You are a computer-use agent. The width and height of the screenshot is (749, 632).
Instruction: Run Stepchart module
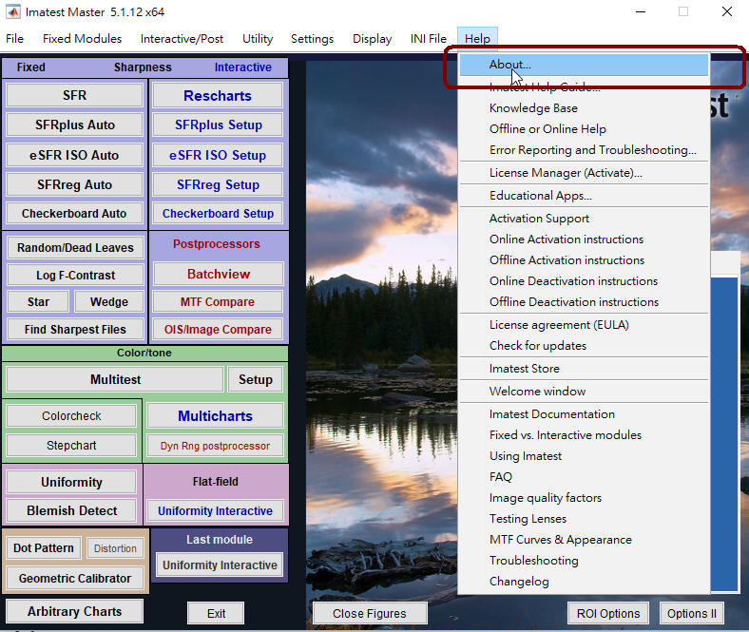(x=71, y=445)
